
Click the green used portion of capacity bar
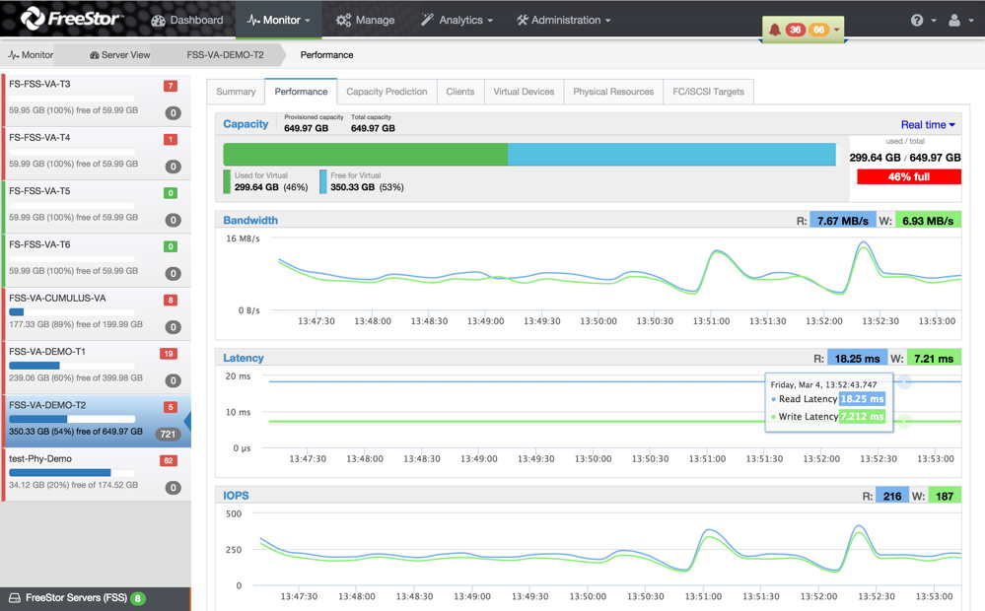click(366, 155)
